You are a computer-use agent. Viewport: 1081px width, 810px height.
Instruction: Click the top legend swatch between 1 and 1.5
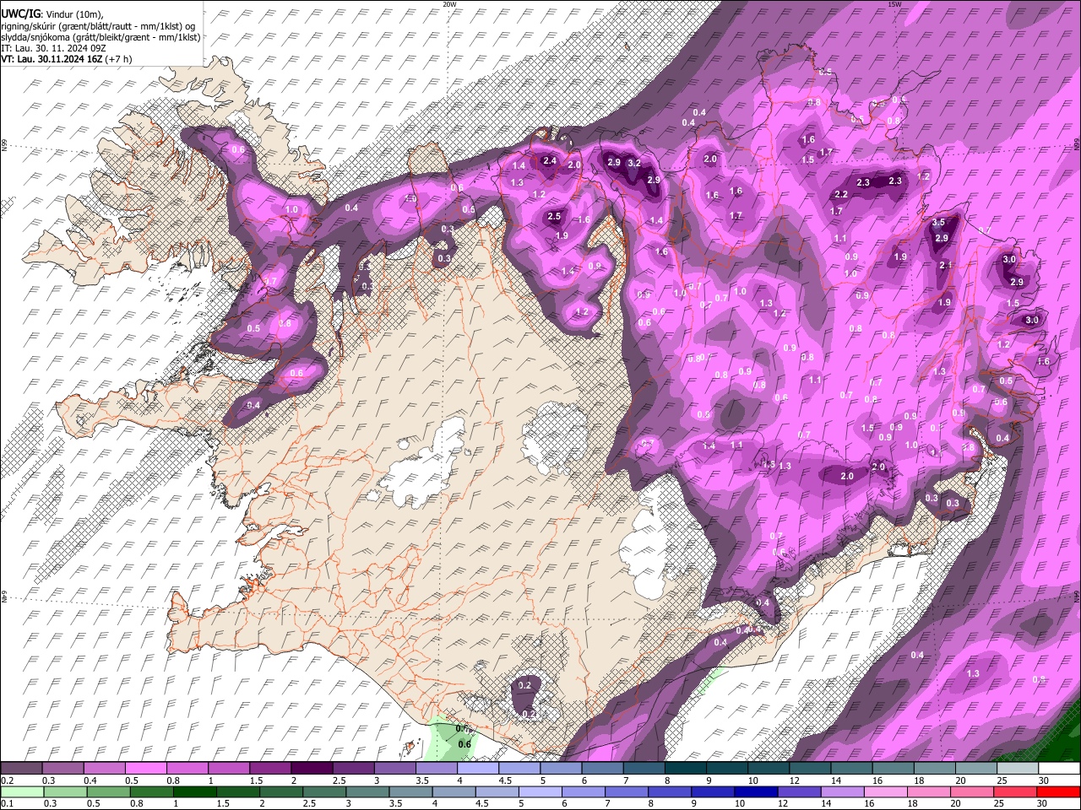(228, 769)
